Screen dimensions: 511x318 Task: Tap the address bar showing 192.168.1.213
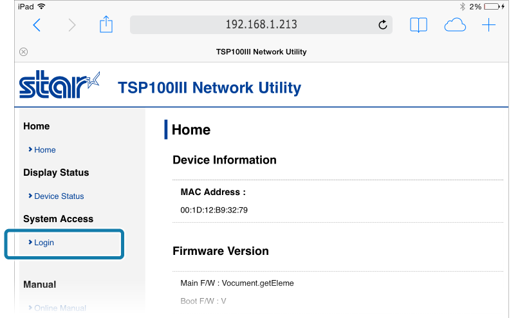[x=261, y=24]
